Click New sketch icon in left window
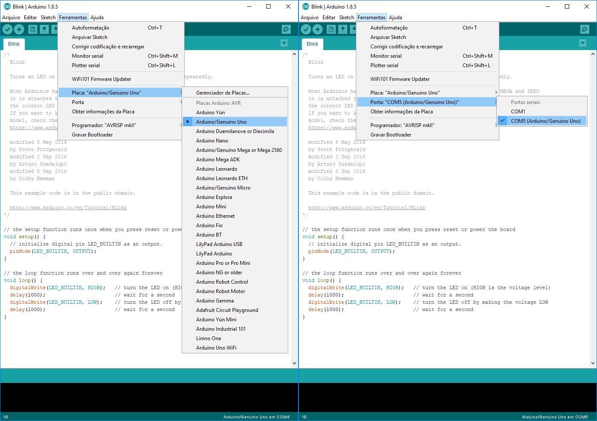The height and width of the screenshot is (421, 597). point(33,29)
